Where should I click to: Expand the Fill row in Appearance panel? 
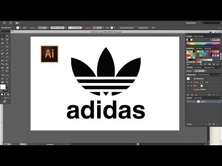[x=191, y=86]
